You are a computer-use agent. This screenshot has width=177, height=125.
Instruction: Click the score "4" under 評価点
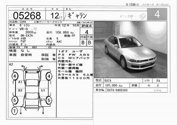[87, 32]
